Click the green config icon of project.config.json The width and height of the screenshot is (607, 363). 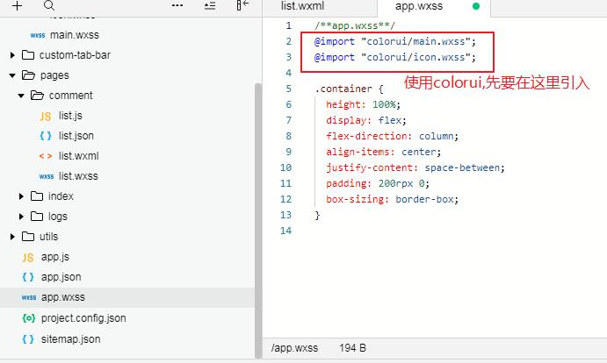pos(29,318)
